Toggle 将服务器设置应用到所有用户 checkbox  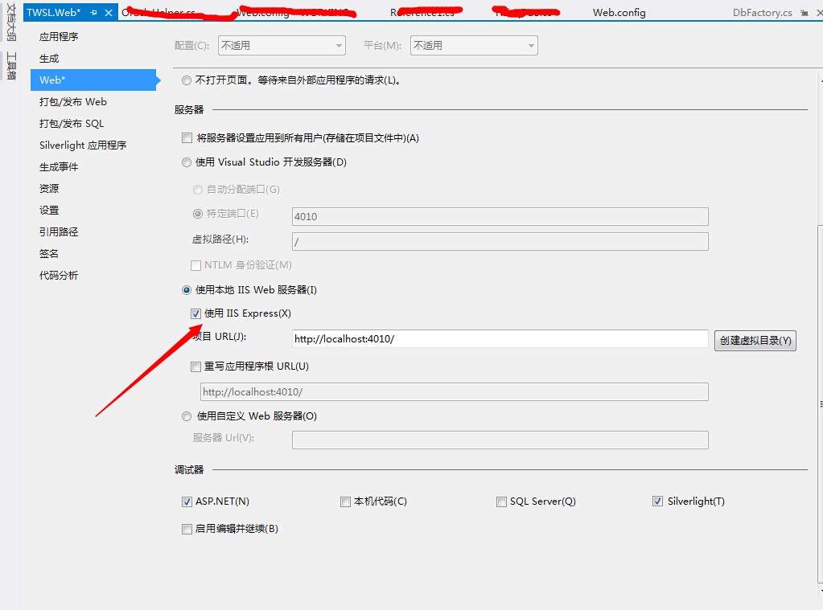(187, 138)
